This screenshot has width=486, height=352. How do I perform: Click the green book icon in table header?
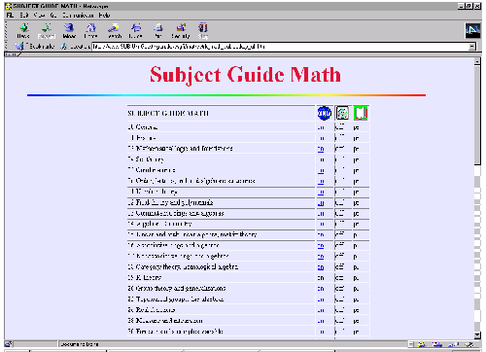point(361,113)
